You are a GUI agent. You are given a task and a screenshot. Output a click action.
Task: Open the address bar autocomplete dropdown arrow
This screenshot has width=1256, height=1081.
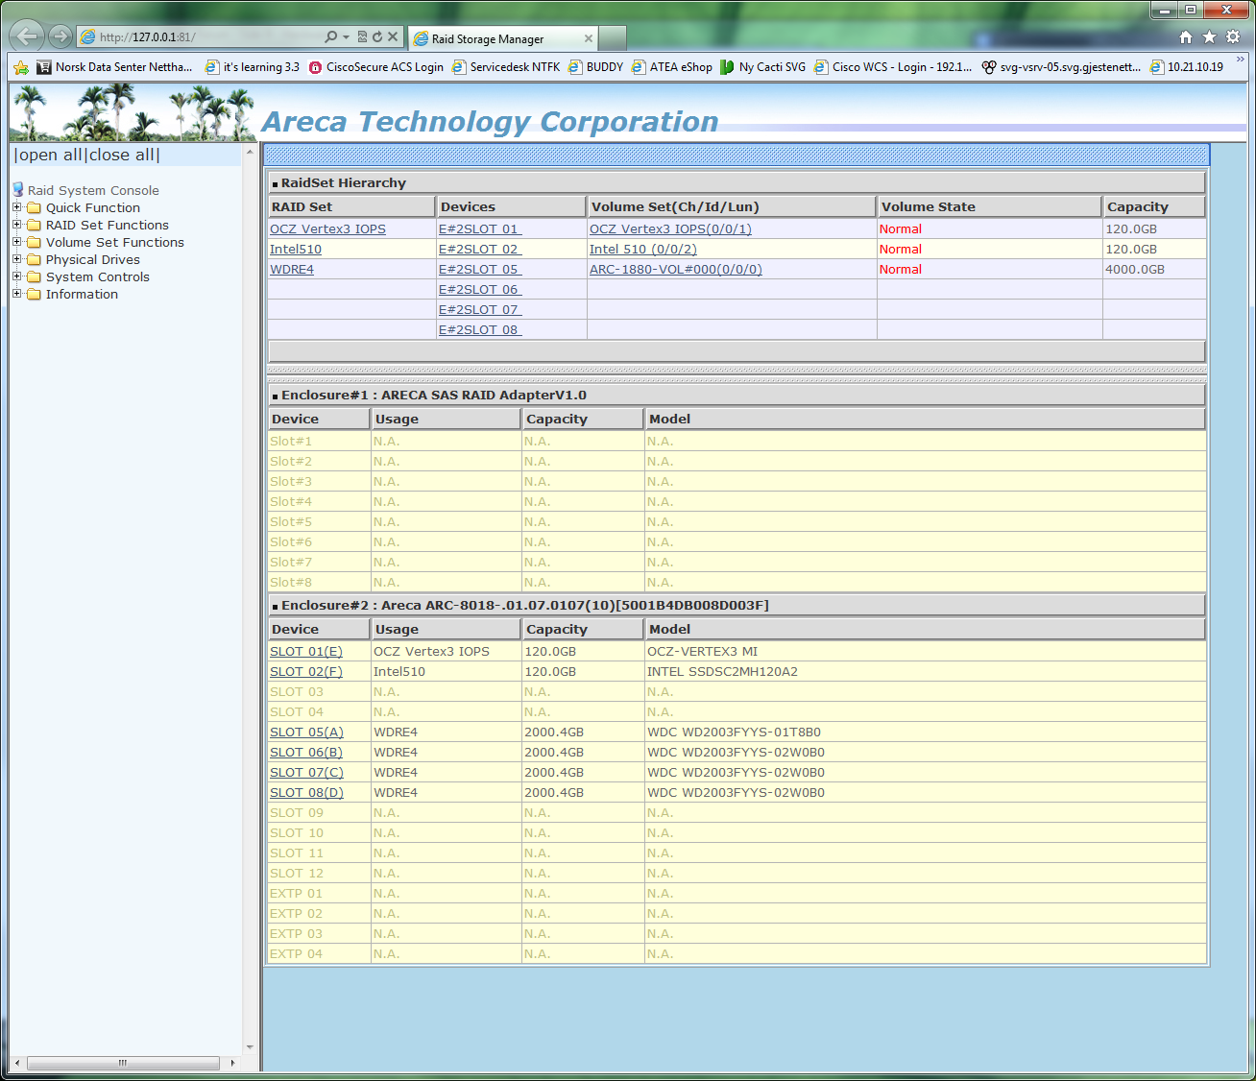[x=346, y=36]
